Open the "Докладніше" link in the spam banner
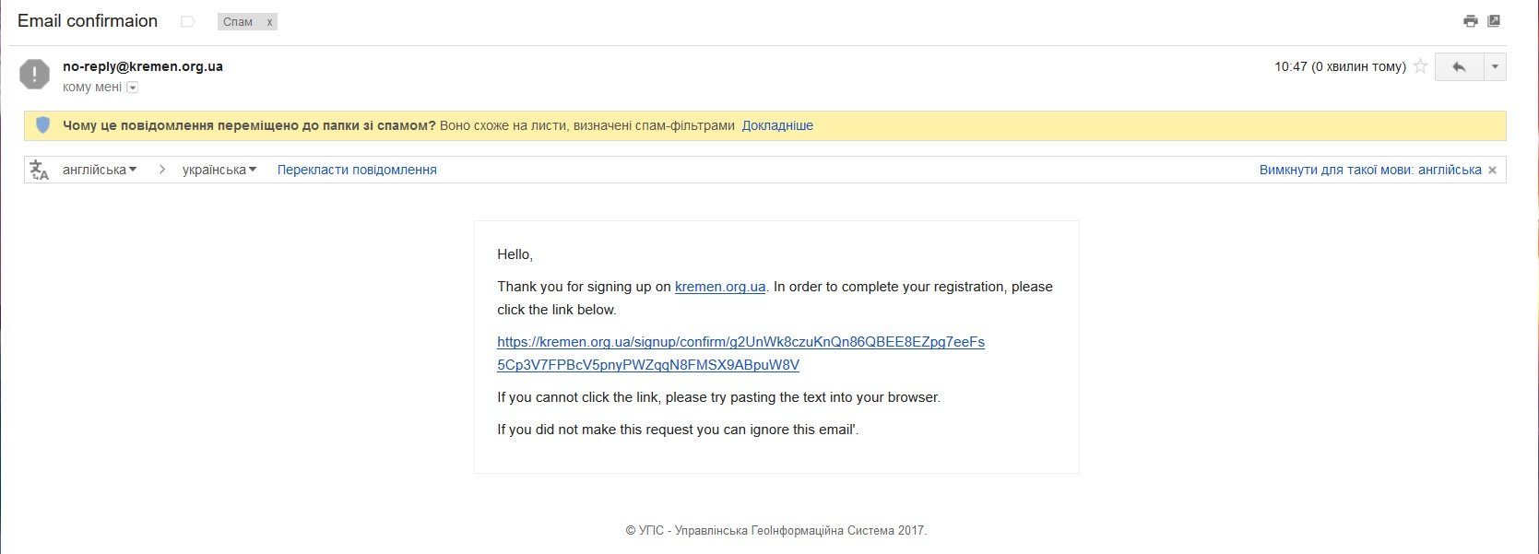Viewport: 1539px width, 554px height. coord(777,125)
